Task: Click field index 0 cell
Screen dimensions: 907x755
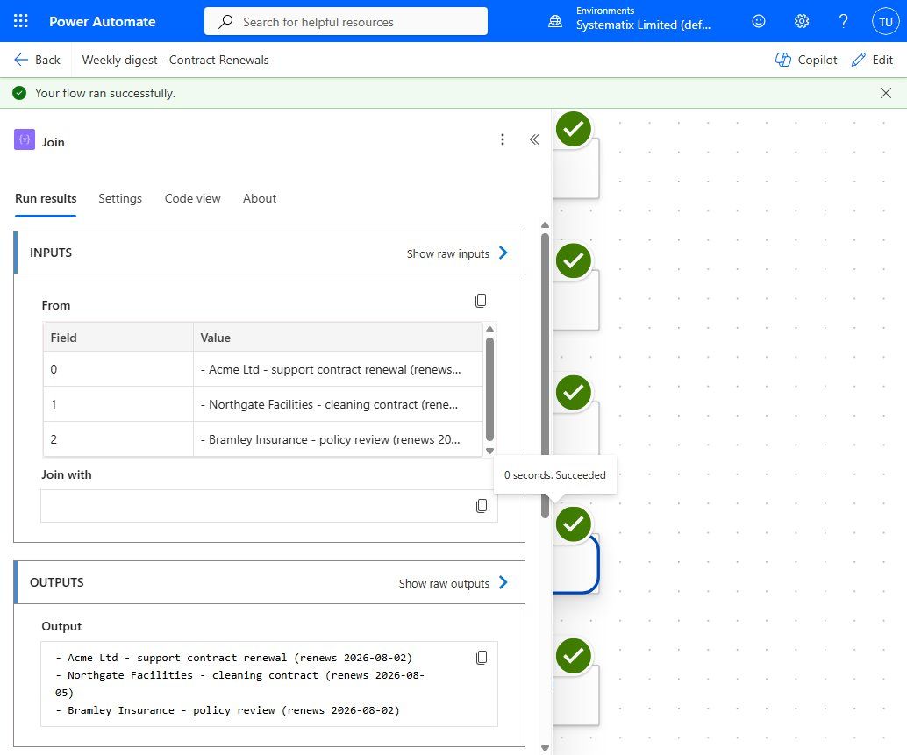Action: pos(118,369)
